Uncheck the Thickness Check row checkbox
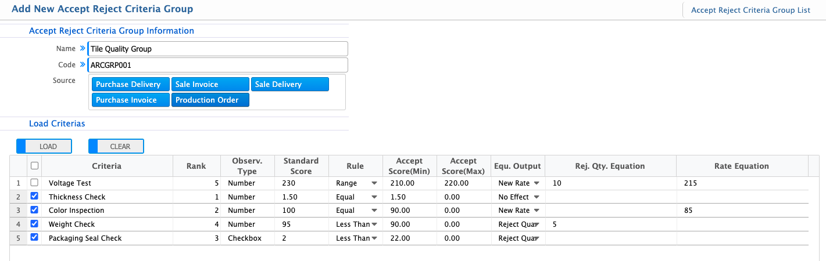This screenshot has height=261, width=826. tap(34, 197)
